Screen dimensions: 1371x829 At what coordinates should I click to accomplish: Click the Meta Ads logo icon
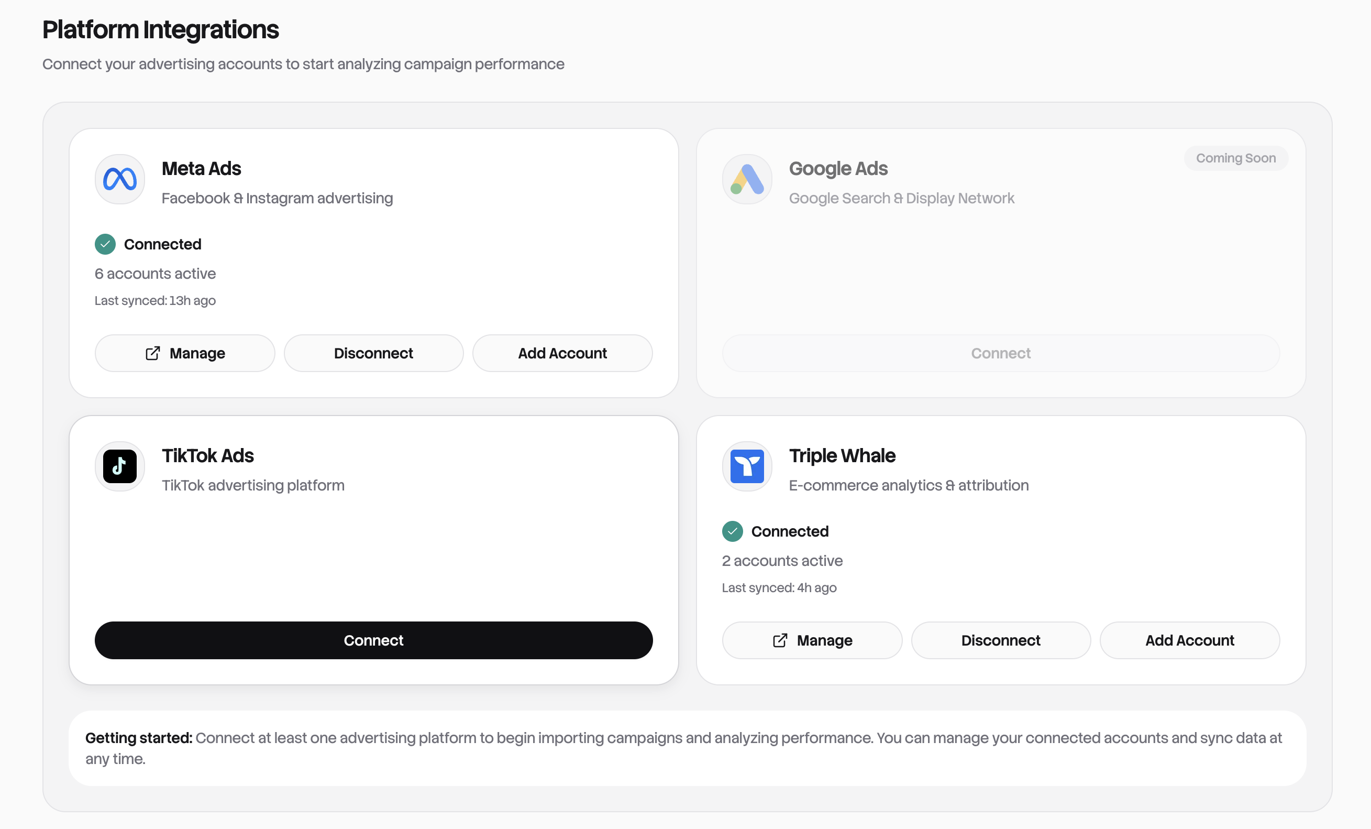pyautogui.click(x=119, y=179)
